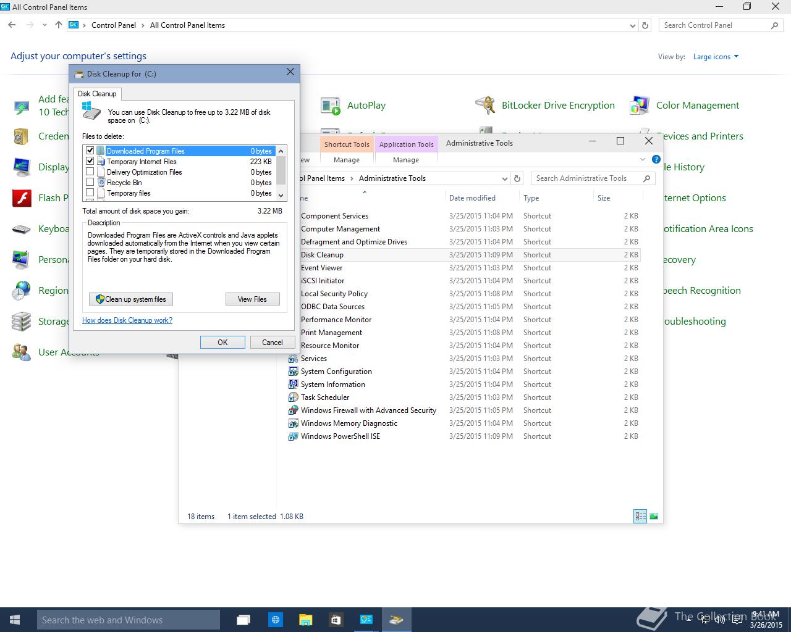Cancel the Disk Cleanup dialog
The image size is (791, 632).
click(x=273, y=343)
